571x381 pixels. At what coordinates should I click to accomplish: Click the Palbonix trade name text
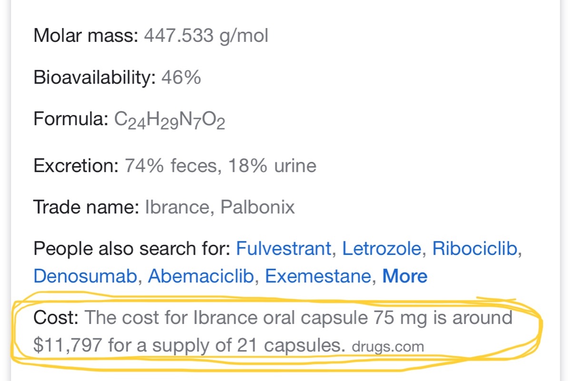pos(257,207)
